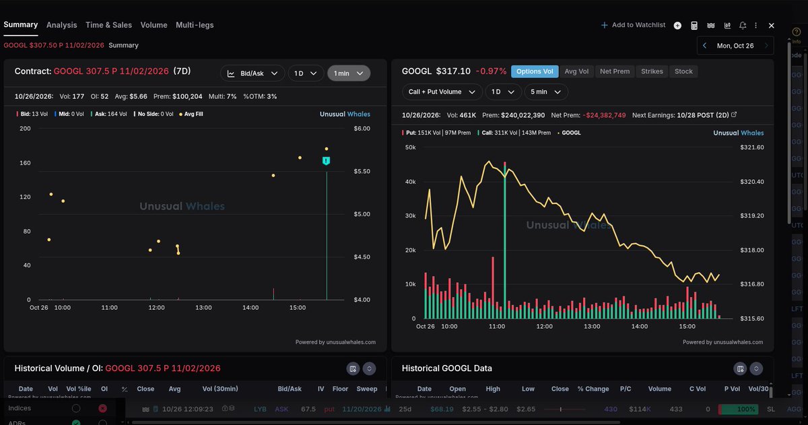
Task: Close the contract summary panel with X
Action: [772, 25]
